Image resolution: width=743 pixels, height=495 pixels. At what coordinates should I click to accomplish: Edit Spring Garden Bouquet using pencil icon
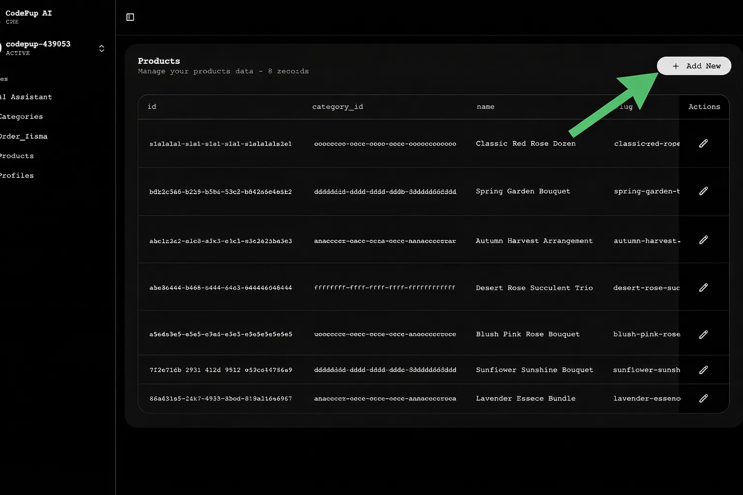703,191
